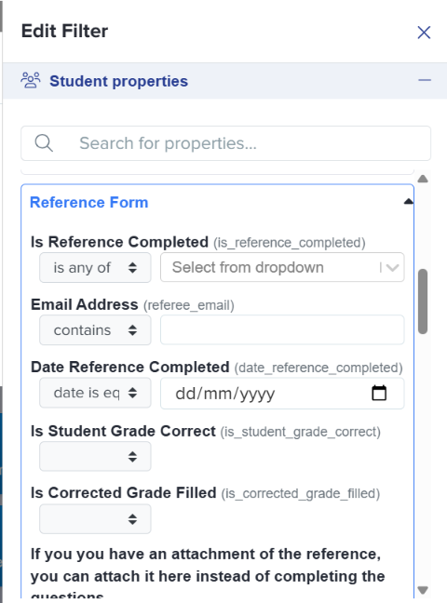Click the dd/mm/yyyy date field
Image resolution: width=447 pixels, height=603 pixels.
pyautogui.click(x=282, y=394)
